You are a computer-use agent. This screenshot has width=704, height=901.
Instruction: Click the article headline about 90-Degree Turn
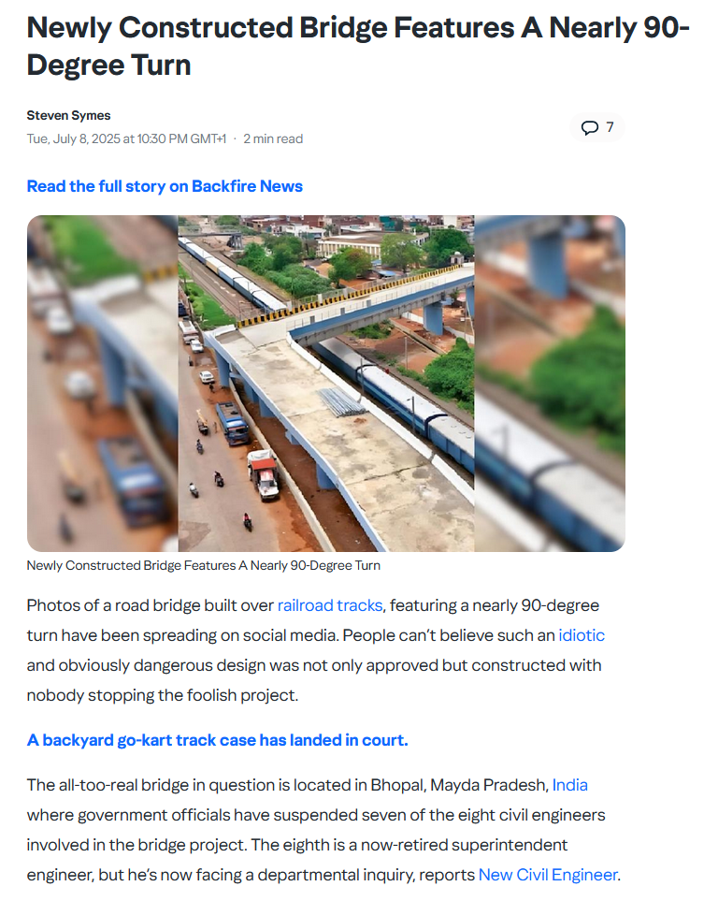(x=357, y=46)
